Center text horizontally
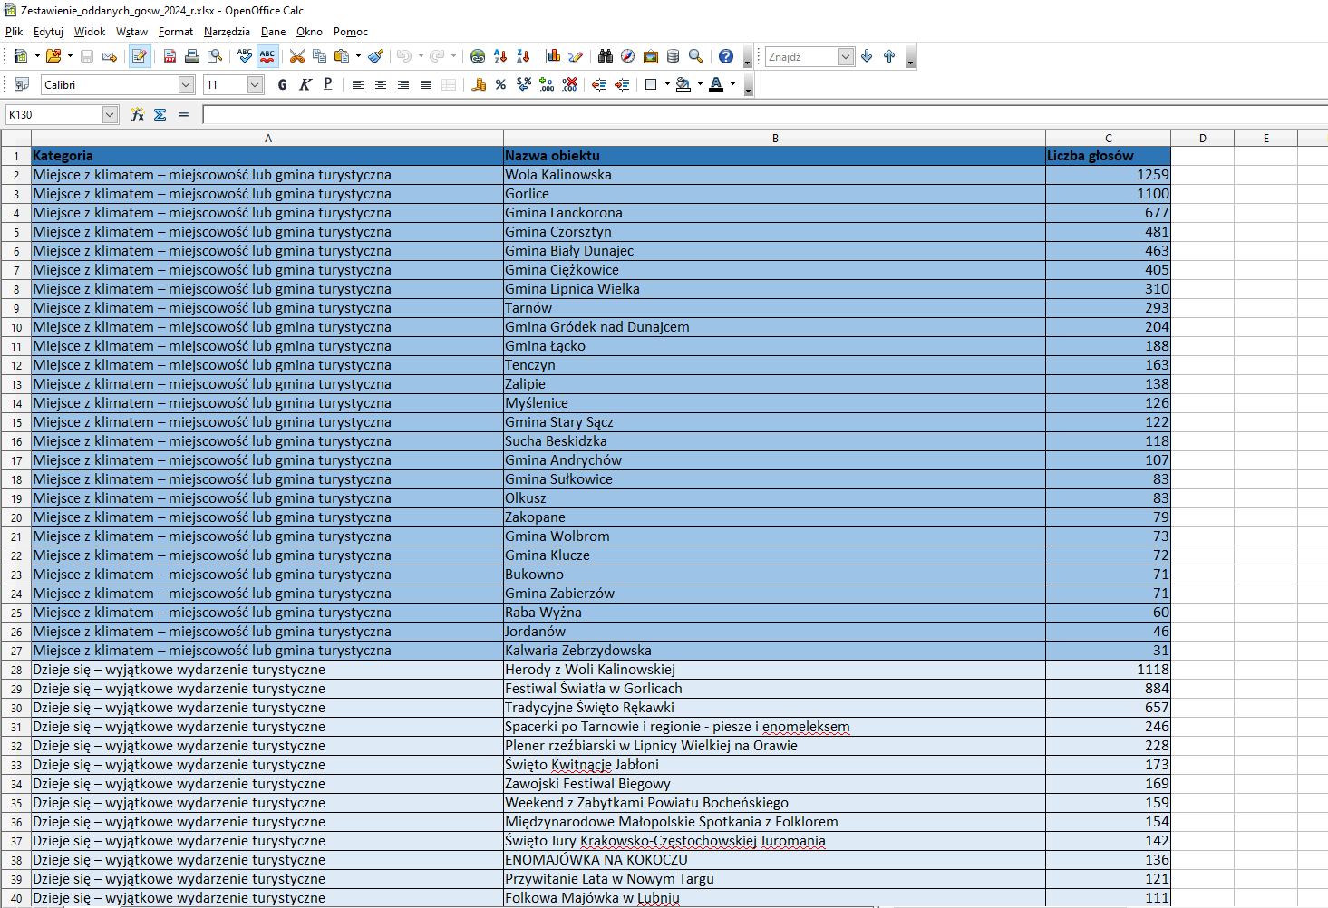The height and width of the screenshot is (908, 1328). 381,84
